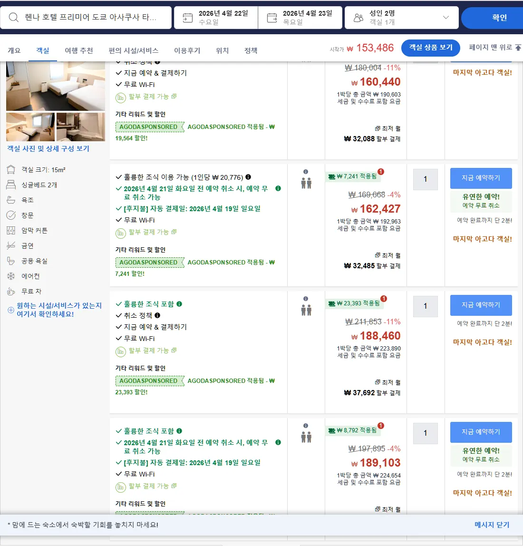The width and height of the screenshot is (523, 546).
Task: Click the up arrow icon beside 페이지 맨 위로
Action: coord(518,48)
